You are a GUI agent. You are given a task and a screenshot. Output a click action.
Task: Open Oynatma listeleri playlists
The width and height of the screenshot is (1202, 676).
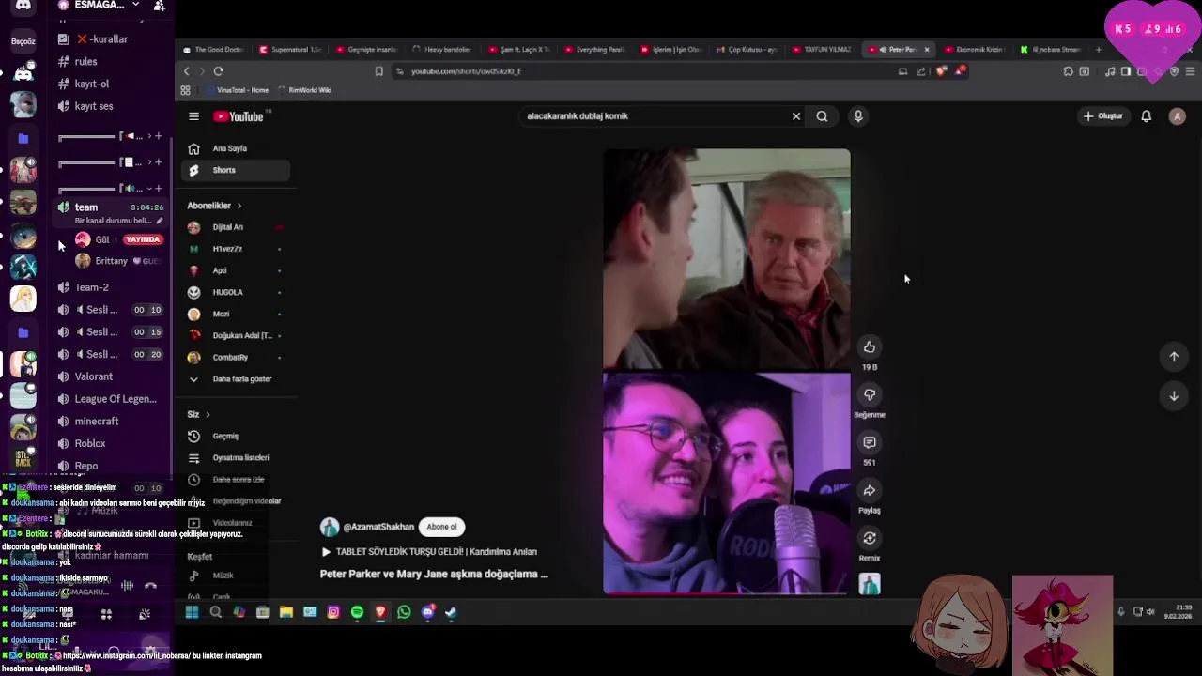[235, 457]
